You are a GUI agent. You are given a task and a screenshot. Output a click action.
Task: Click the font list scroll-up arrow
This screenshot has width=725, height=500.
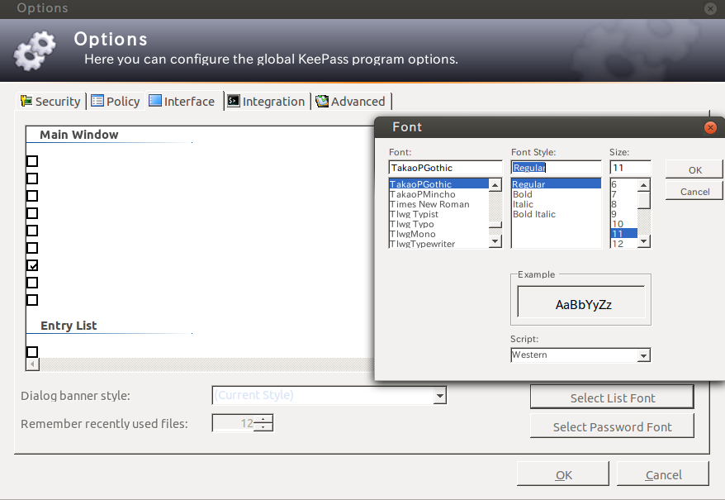click(495, 185)
